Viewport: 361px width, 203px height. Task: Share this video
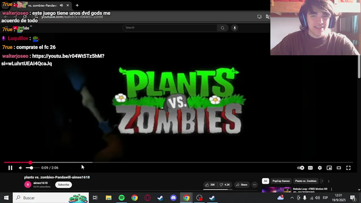242,185
